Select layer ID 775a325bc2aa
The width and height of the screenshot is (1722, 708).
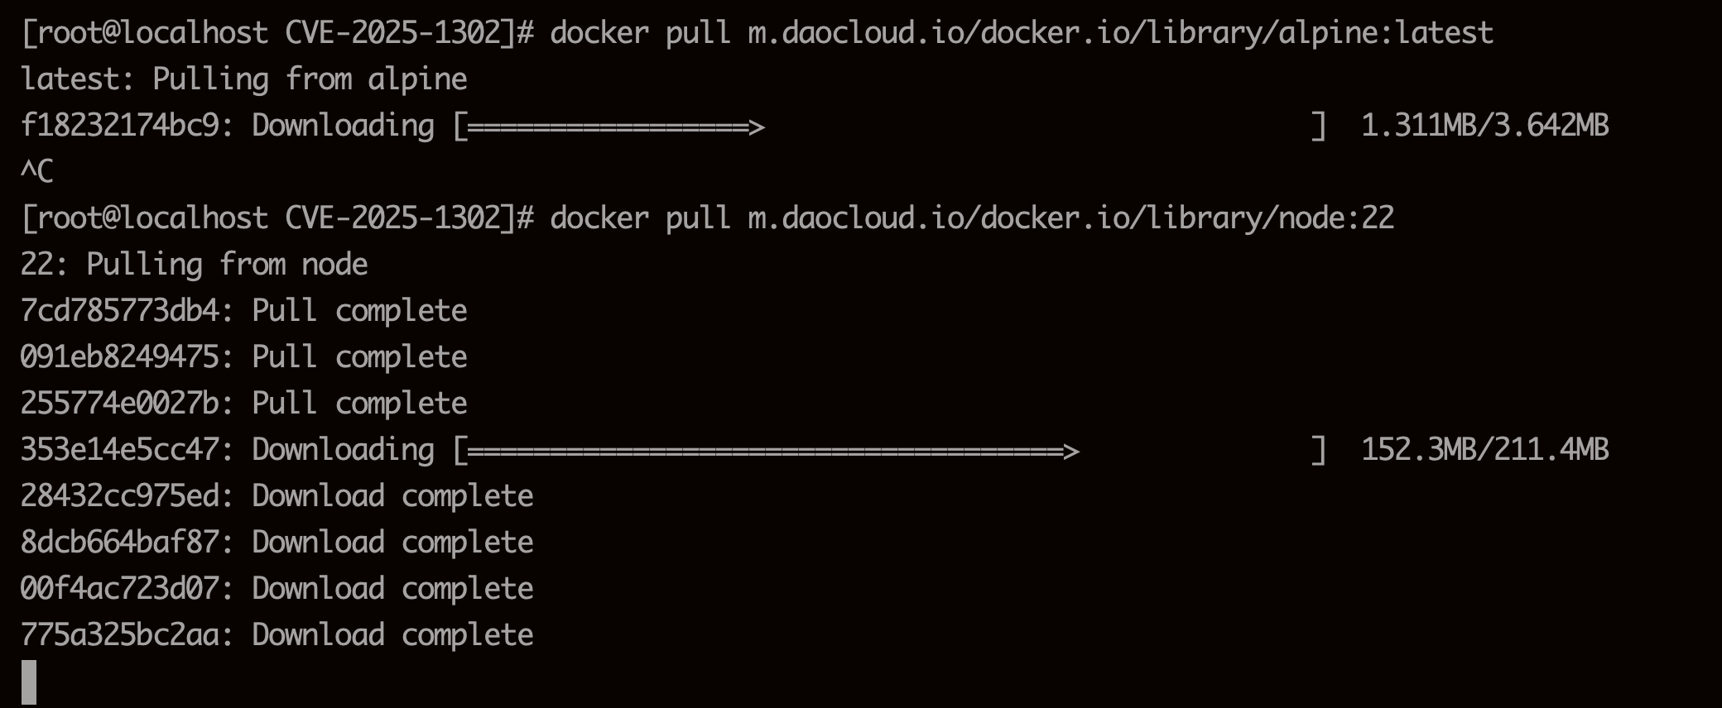point(120,635)
